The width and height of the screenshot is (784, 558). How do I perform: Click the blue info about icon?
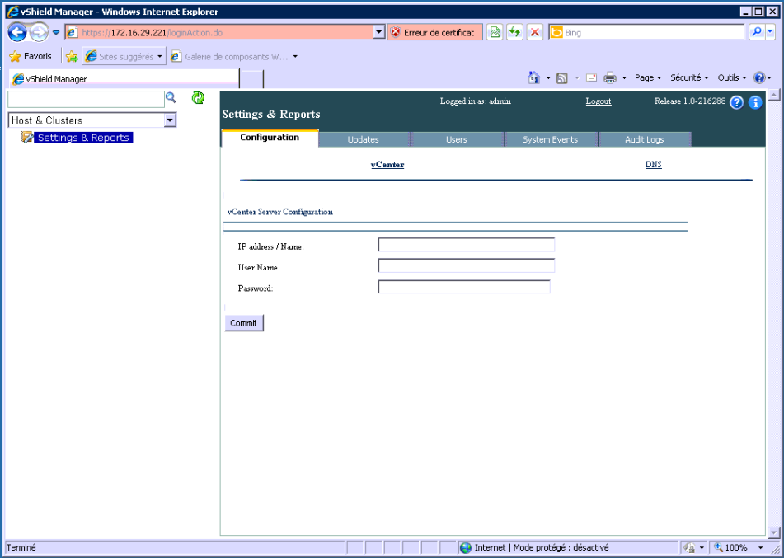(x=755, y=103)
